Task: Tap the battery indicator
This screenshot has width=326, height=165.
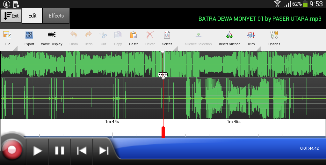Action: point(305,4)
